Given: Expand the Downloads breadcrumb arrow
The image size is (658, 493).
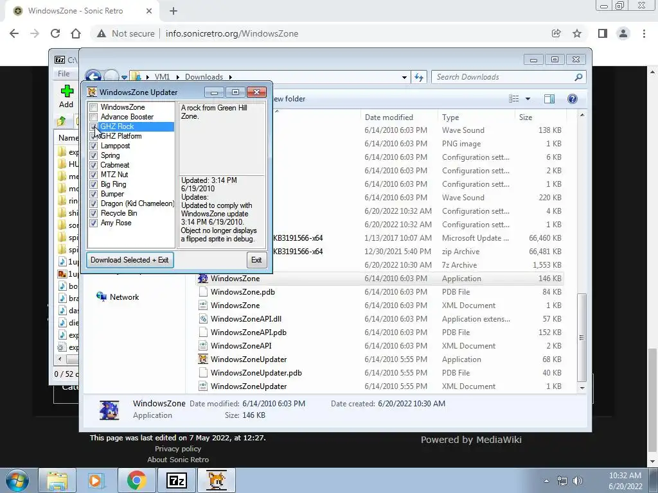Looking at the screenshot, I should coord(231,77).
